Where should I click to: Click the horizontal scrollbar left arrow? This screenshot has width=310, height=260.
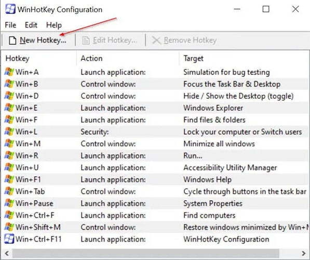click(x=7, y=253)
